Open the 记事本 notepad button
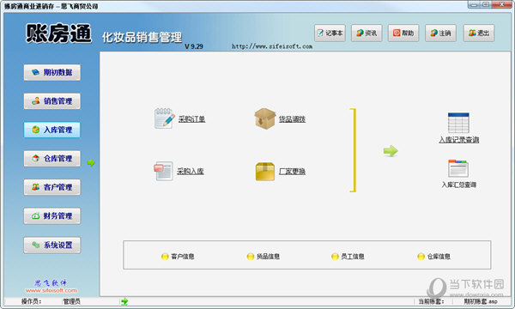 330,33
